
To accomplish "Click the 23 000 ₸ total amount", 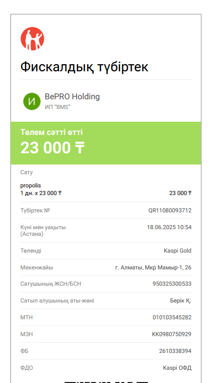I will tap(52, 148).
